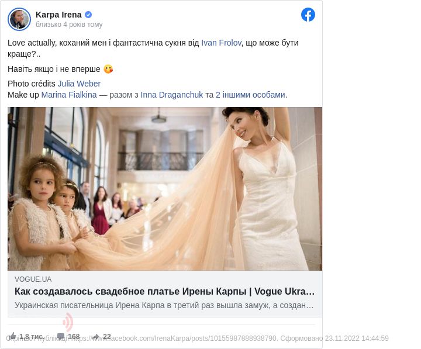421x349 pixels.
Task: Open the Ivan Frolov link
Action: tap(221, 43)
